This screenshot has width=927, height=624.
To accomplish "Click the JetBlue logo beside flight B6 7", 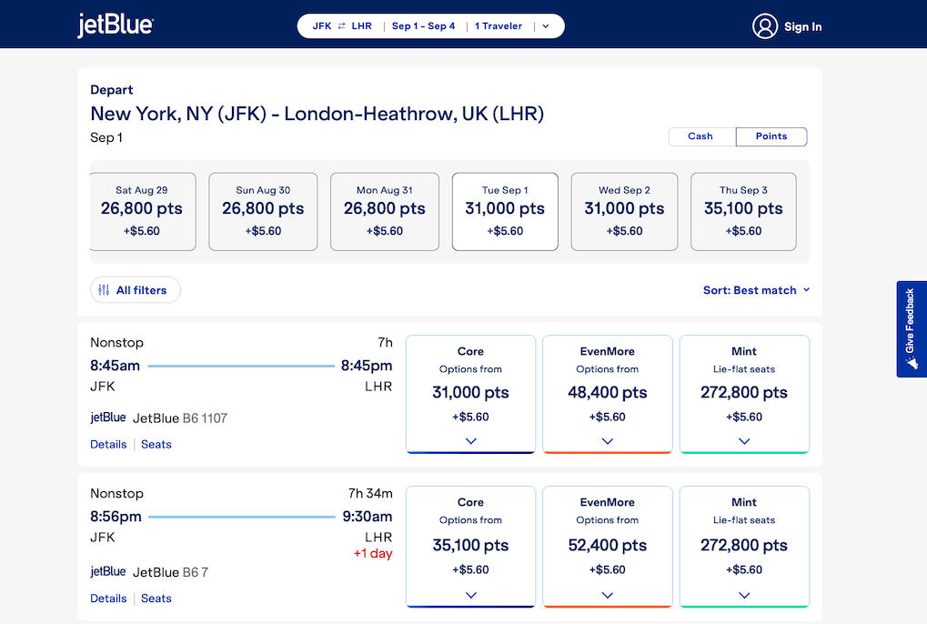I will (108, 572).
